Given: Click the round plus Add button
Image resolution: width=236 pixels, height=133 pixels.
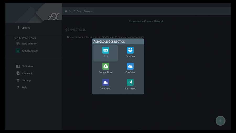Looking at the screenshot, I should click(220, 121).
